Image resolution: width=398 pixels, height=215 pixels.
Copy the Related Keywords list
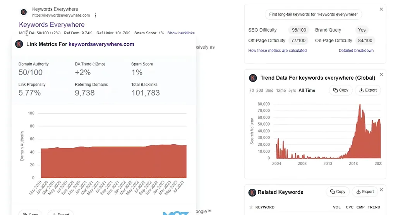coord(338,192)
